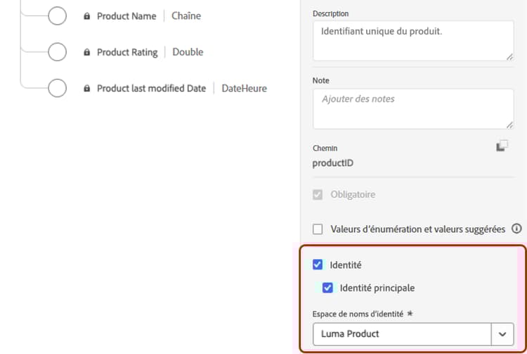The height and width of the screenshot is (354, 527).
Task: Click the Note field to add notes
Action: 412,108
